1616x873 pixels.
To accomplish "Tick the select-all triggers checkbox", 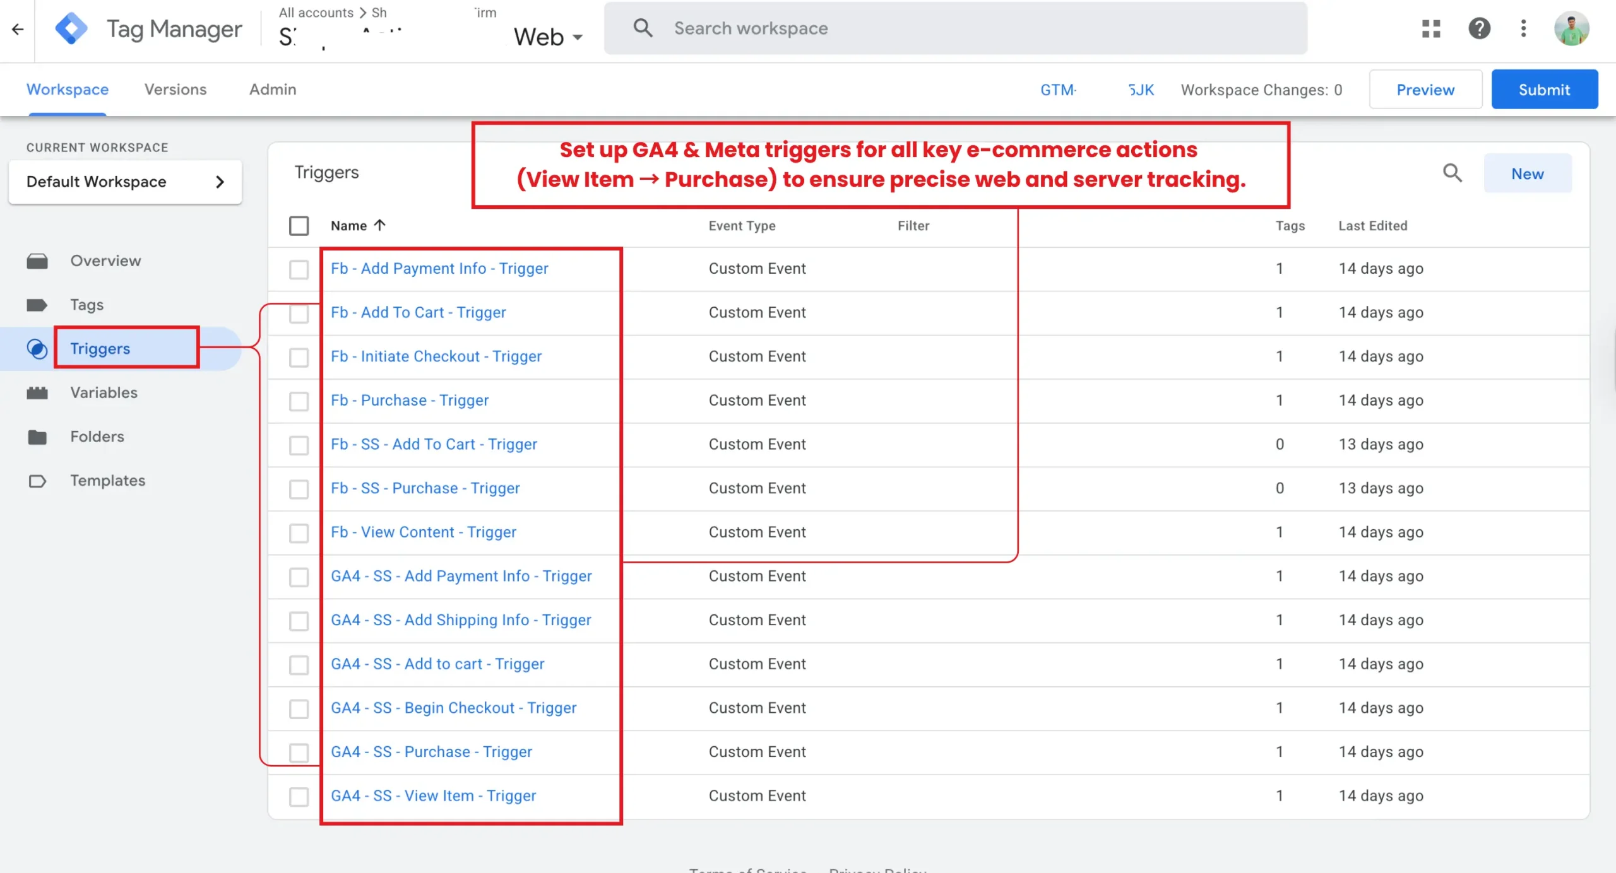I will 299,226.
